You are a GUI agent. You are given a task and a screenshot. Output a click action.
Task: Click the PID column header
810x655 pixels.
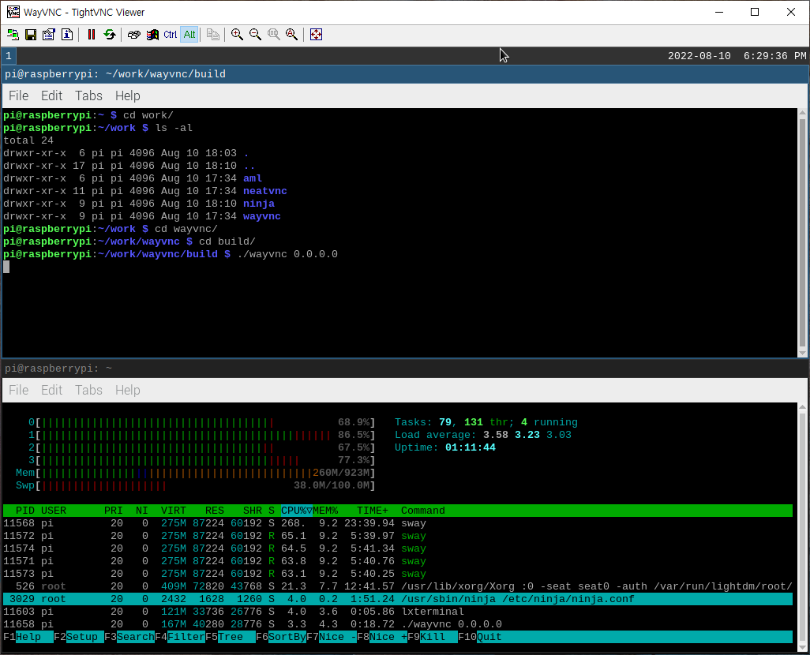click(x=24, y=511)
